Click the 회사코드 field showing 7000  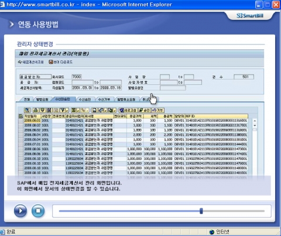[x=77, y=77]
